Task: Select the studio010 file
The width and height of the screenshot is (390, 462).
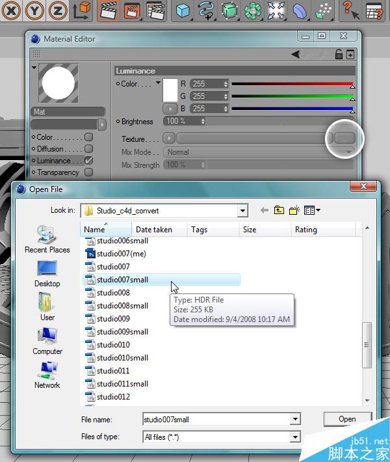Action: point(108,345)
